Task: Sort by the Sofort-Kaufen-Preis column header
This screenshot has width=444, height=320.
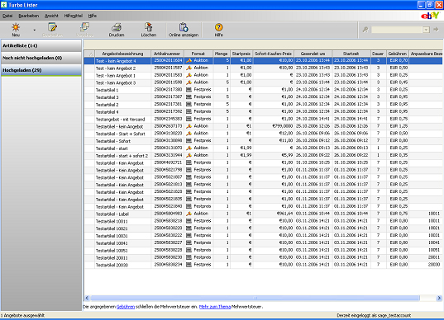Action: 273,54
